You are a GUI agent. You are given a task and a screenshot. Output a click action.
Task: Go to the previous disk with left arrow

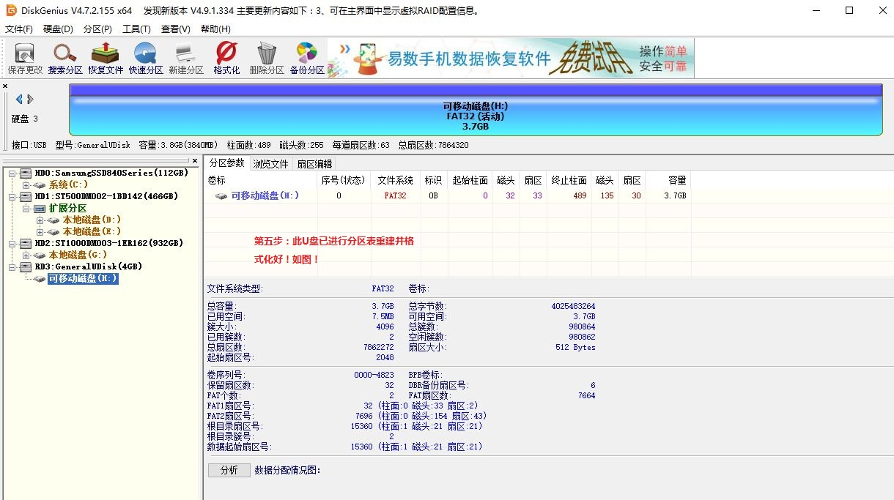click(19, 99)
